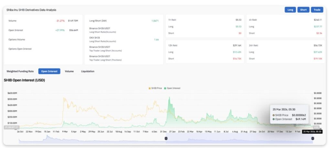Viewport: 331px width, 148px height.
Task: Click the left range slider handle
Action: pyautogui.click(x=166, y=138)
